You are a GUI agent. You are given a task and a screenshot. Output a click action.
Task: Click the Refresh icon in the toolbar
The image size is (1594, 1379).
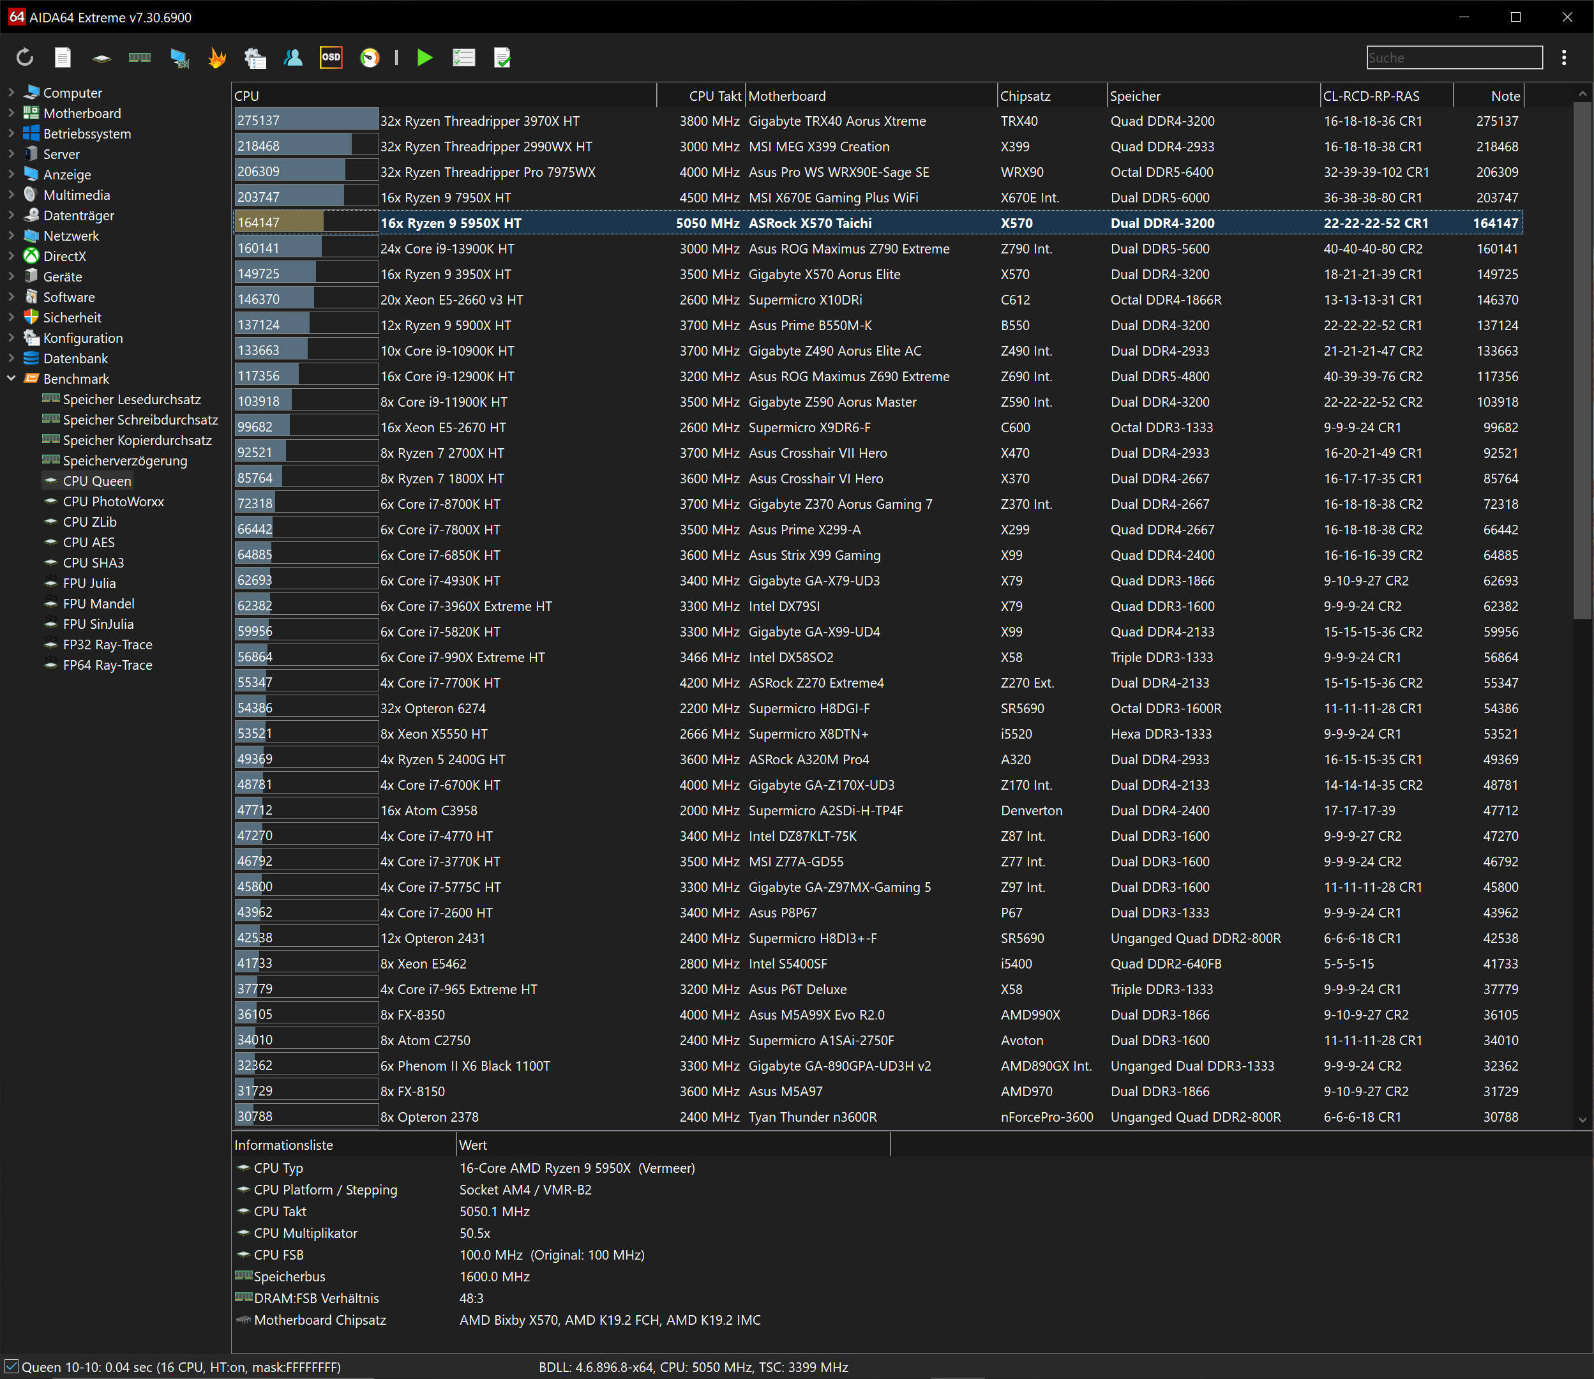pyautogui.click(x=25, y=57)
